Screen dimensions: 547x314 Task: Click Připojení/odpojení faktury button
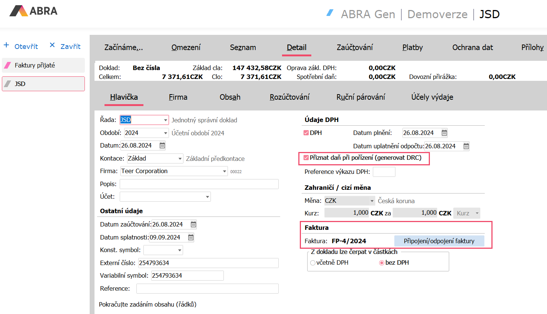439,241
